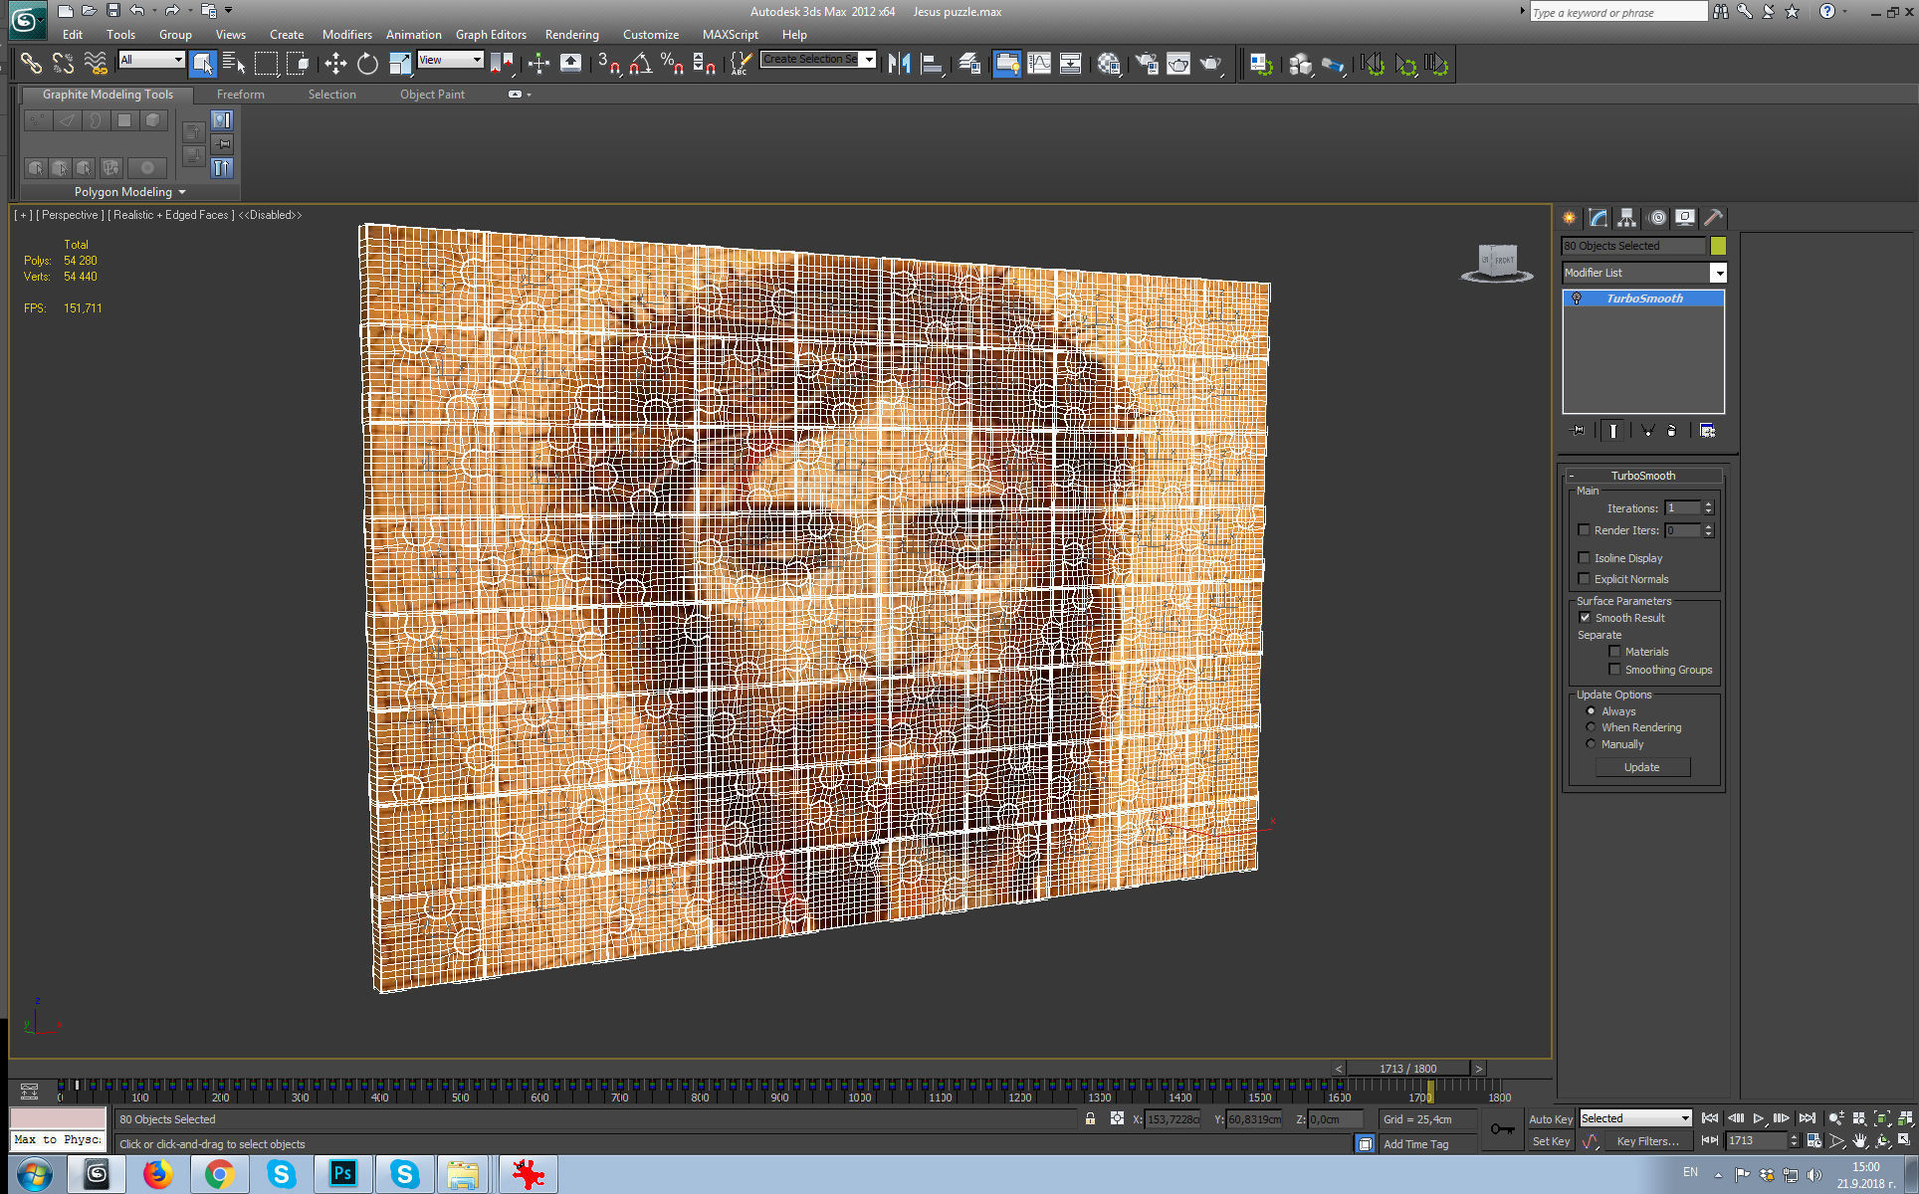This screenshot has width=1919, height=1194.
Task: Enable the Explicit Normals checkbox
Action: pyautogui.click(x=1585, y=579)
